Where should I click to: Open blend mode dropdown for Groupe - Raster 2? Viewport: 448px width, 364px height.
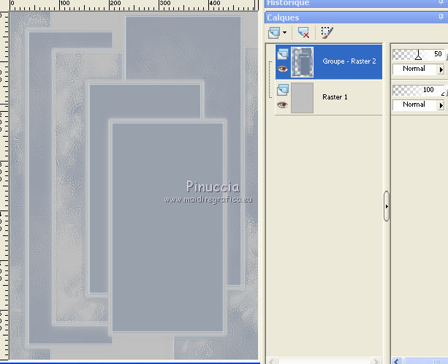point(441,69)
